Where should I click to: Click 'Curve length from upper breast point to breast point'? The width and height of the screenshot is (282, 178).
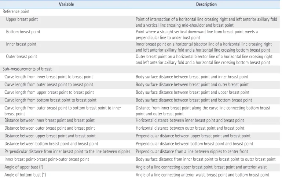point(49,92)
